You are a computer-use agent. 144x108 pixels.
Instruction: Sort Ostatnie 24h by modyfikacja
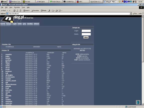coord(10,47)
